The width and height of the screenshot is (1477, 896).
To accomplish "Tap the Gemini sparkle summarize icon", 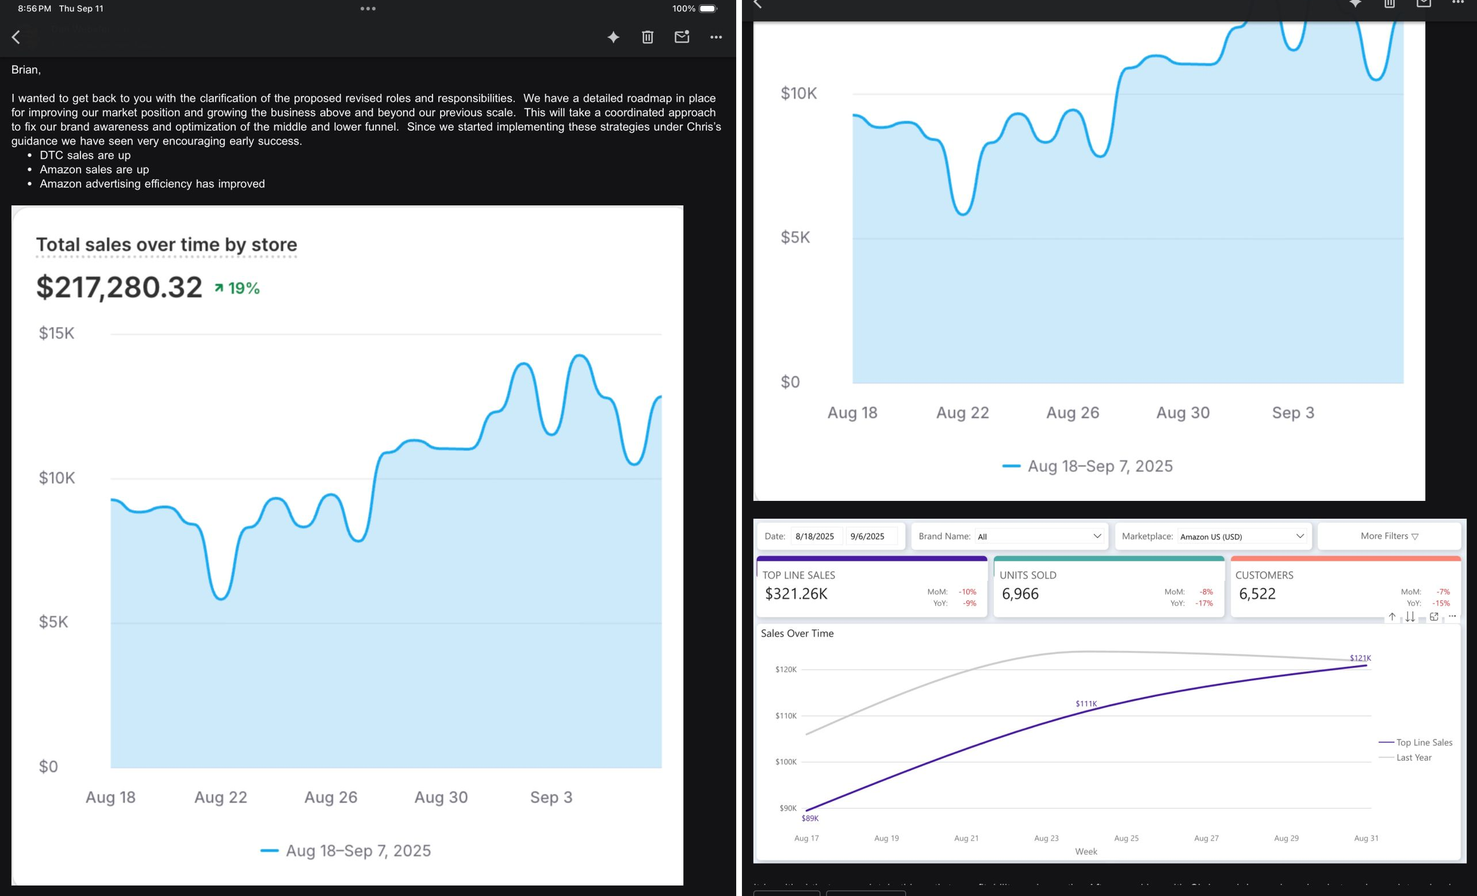I will point(613,37).
